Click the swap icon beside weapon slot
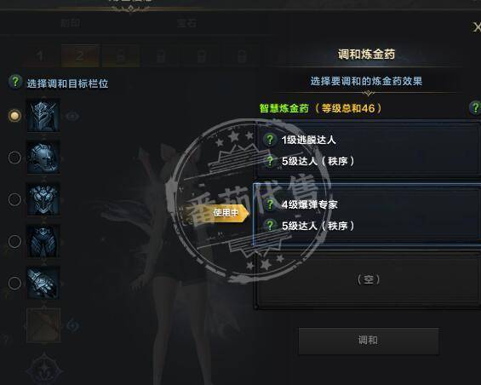Image resolution: width=481 pixels, height=385 pixels. pos(72,325)
